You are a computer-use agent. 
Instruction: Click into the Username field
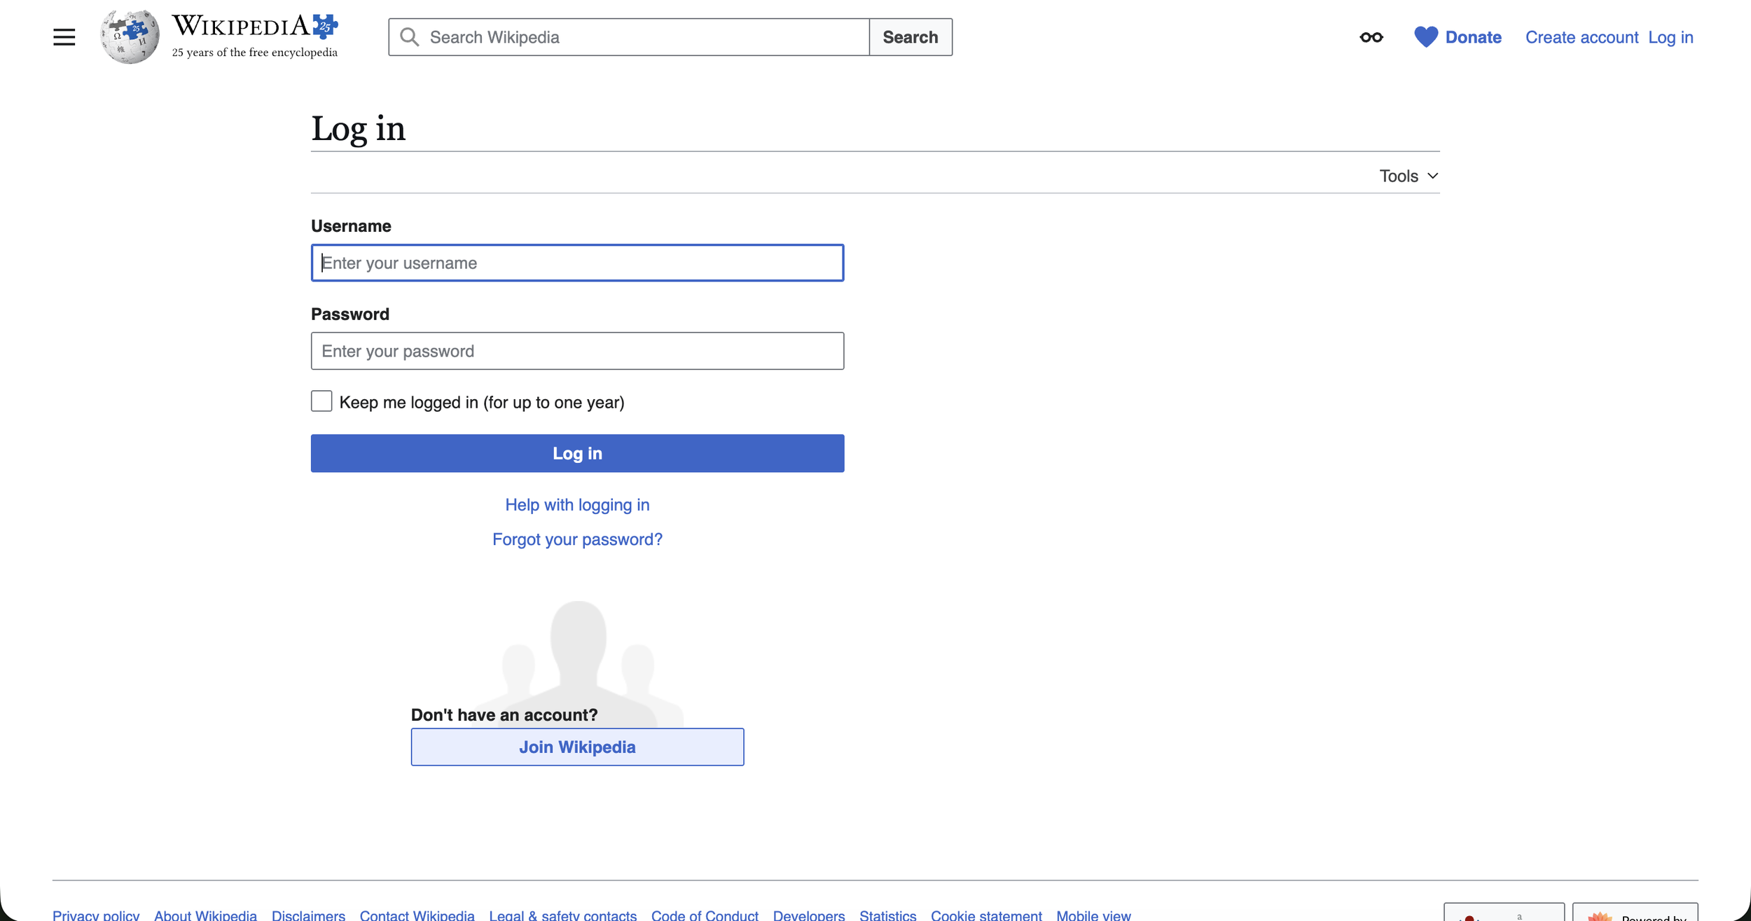[x=577, y=263]
